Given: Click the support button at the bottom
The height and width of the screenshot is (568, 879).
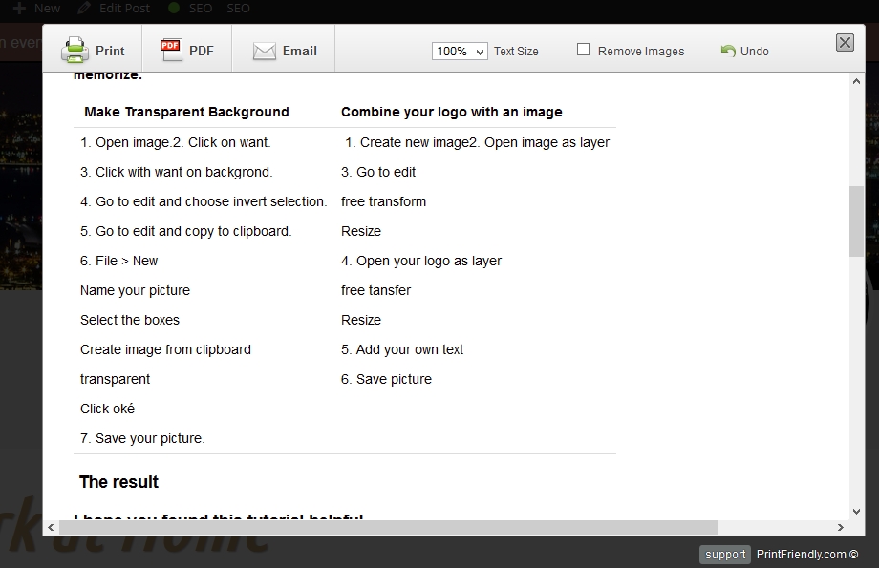Looking at the screenshot, I should 725,554.
